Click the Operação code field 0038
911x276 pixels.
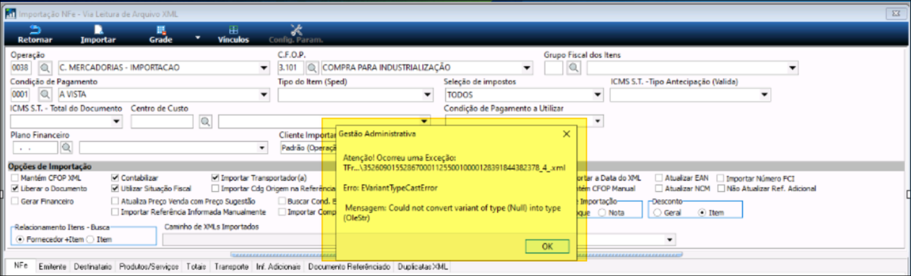20,68
